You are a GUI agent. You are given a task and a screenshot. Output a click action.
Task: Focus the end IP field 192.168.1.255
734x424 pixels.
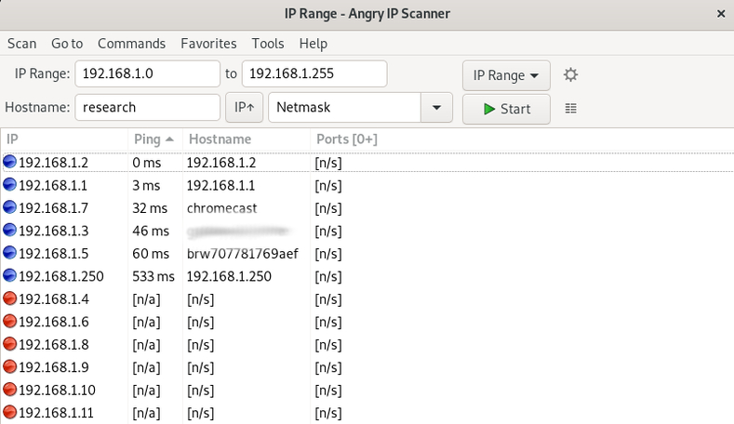click(x=314, y=73)
